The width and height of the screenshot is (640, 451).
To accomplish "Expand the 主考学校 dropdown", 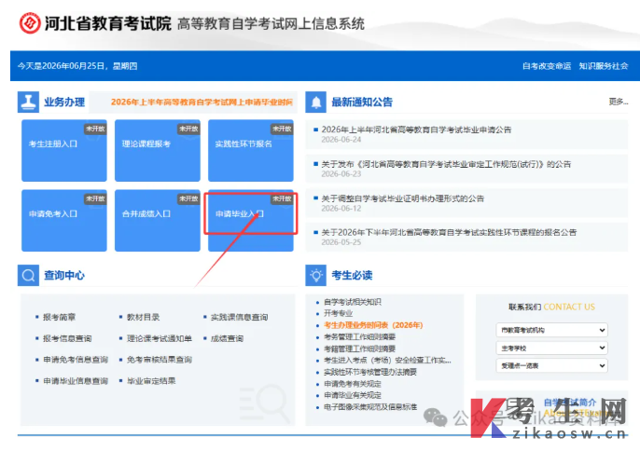I will 552,348.
